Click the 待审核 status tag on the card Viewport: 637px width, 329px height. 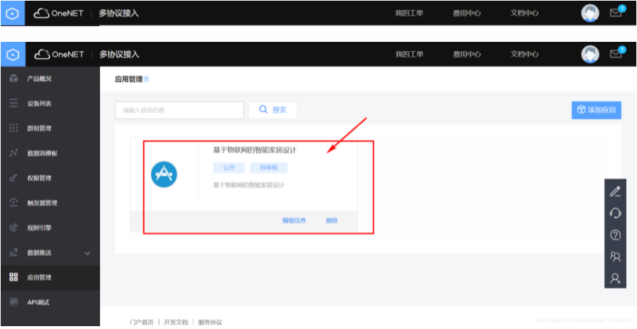point(269,168)
